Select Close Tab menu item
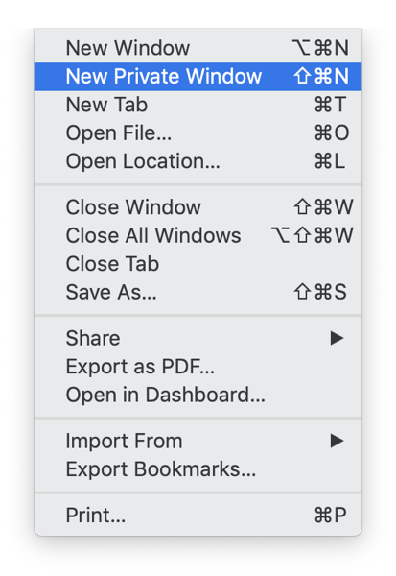 click(198, 264)
